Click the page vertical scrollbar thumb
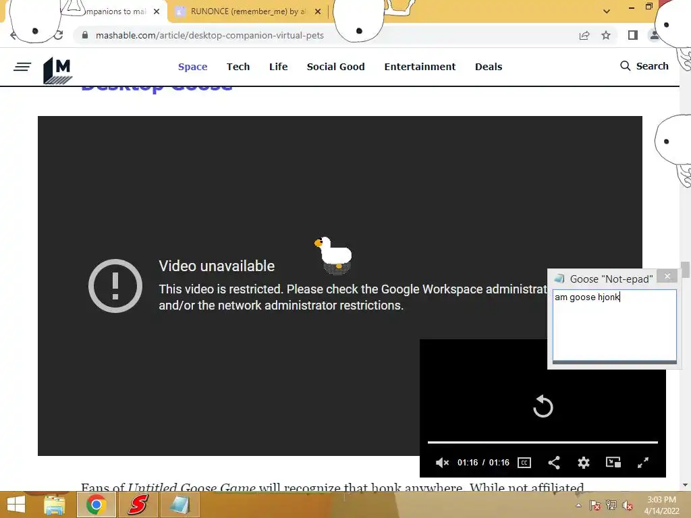Image resolution: width=691 pixels, height=518 pixels. click(x=685, y=270)
